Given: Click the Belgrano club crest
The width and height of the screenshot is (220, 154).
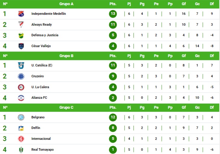Looking at the screenshot, I should pyautogui.click(x=21, y=117).
